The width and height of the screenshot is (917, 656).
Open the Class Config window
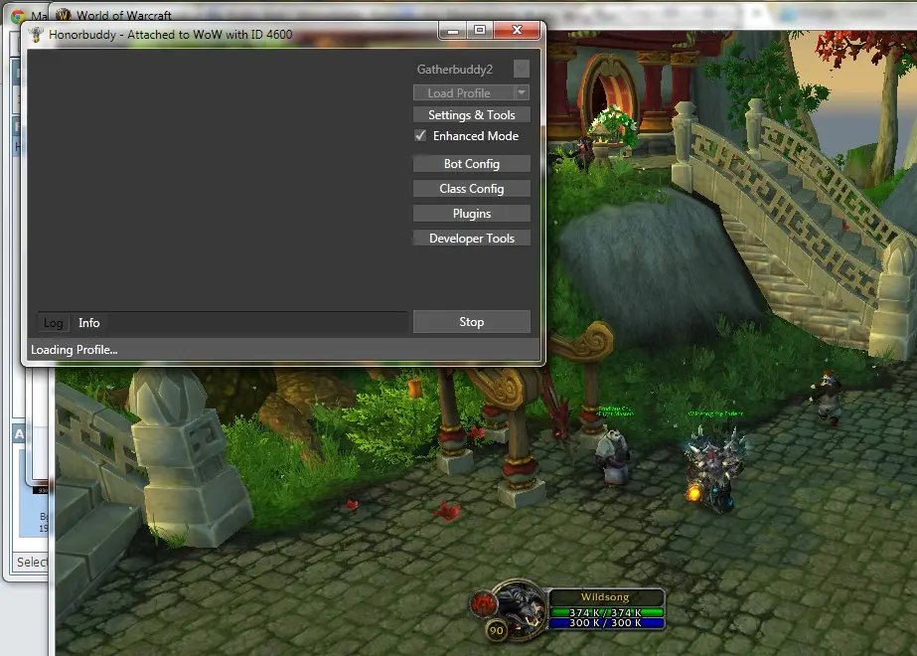471,189
